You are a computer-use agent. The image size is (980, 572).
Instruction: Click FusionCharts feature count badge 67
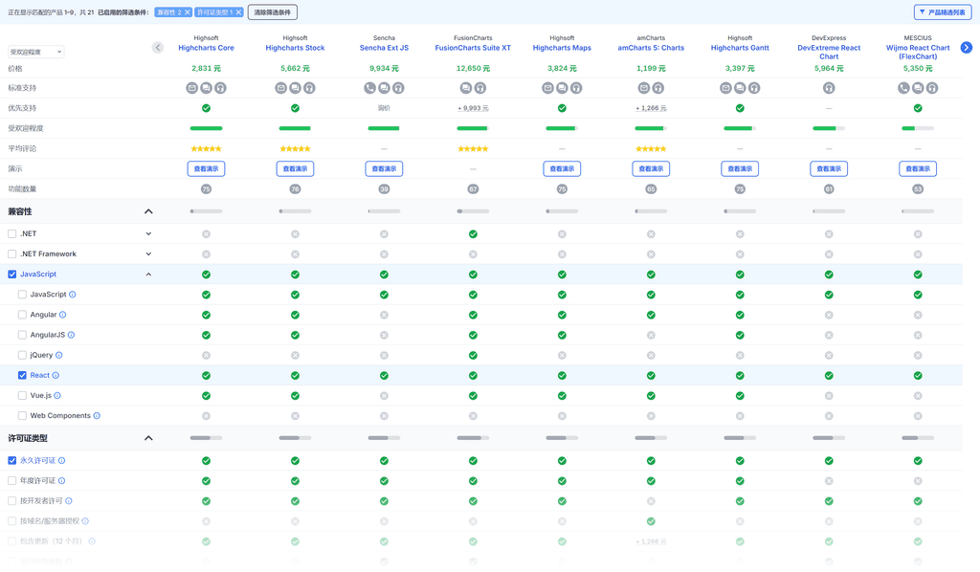(x=473, y=189)
